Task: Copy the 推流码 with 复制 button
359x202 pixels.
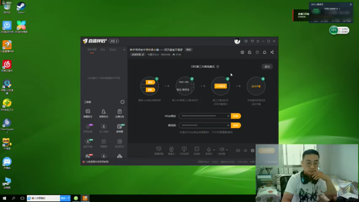Action: (x=236, y=125)
